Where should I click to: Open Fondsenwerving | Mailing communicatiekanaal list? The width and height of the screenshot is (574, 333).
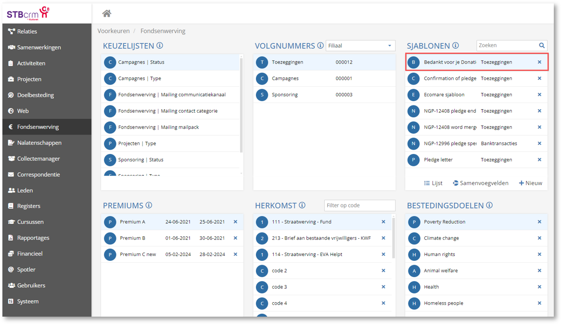click(170, 95)
